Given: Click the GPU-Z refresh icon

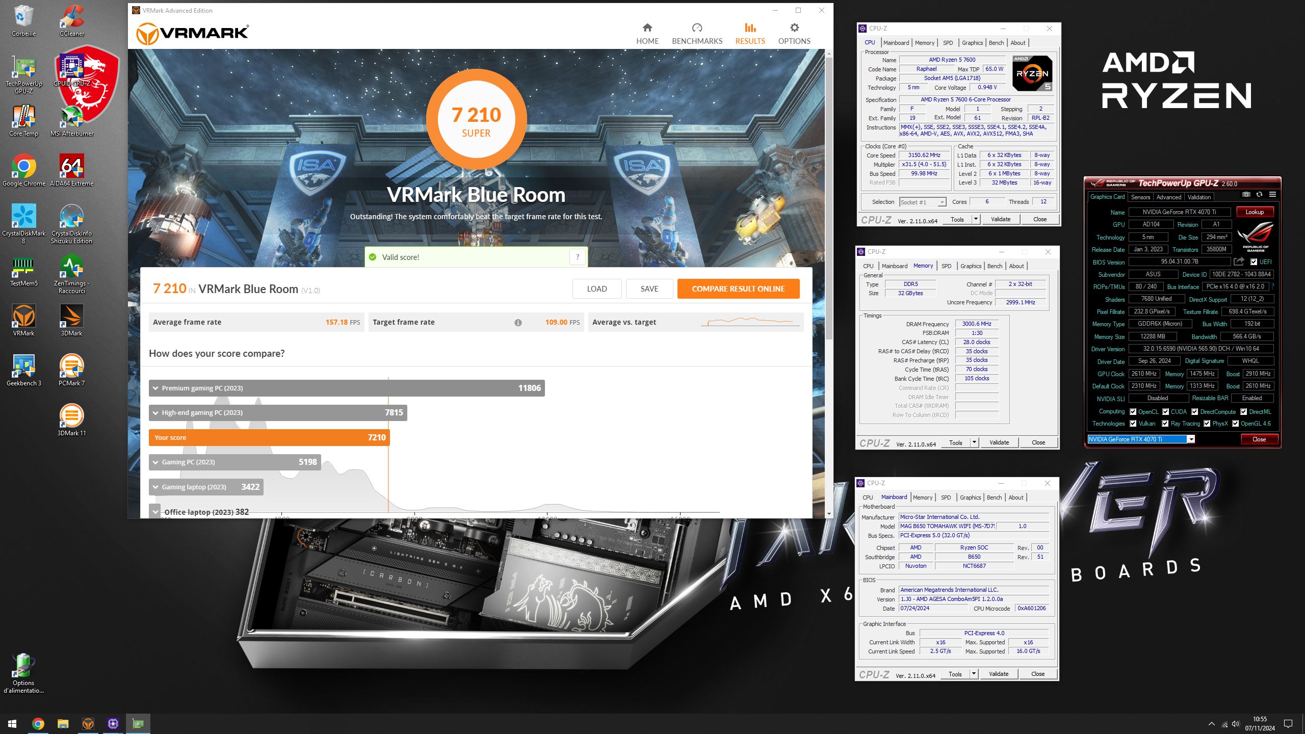Looking at the screenshot, I should [1260, 194].
